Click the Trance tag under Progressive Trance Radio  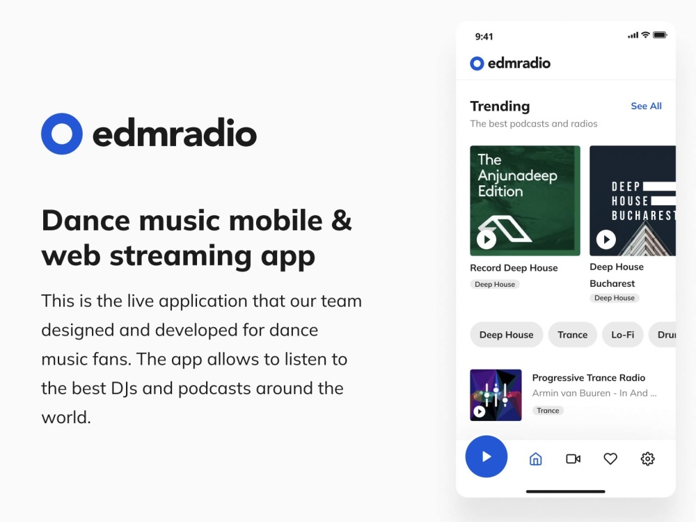[548, 411]
